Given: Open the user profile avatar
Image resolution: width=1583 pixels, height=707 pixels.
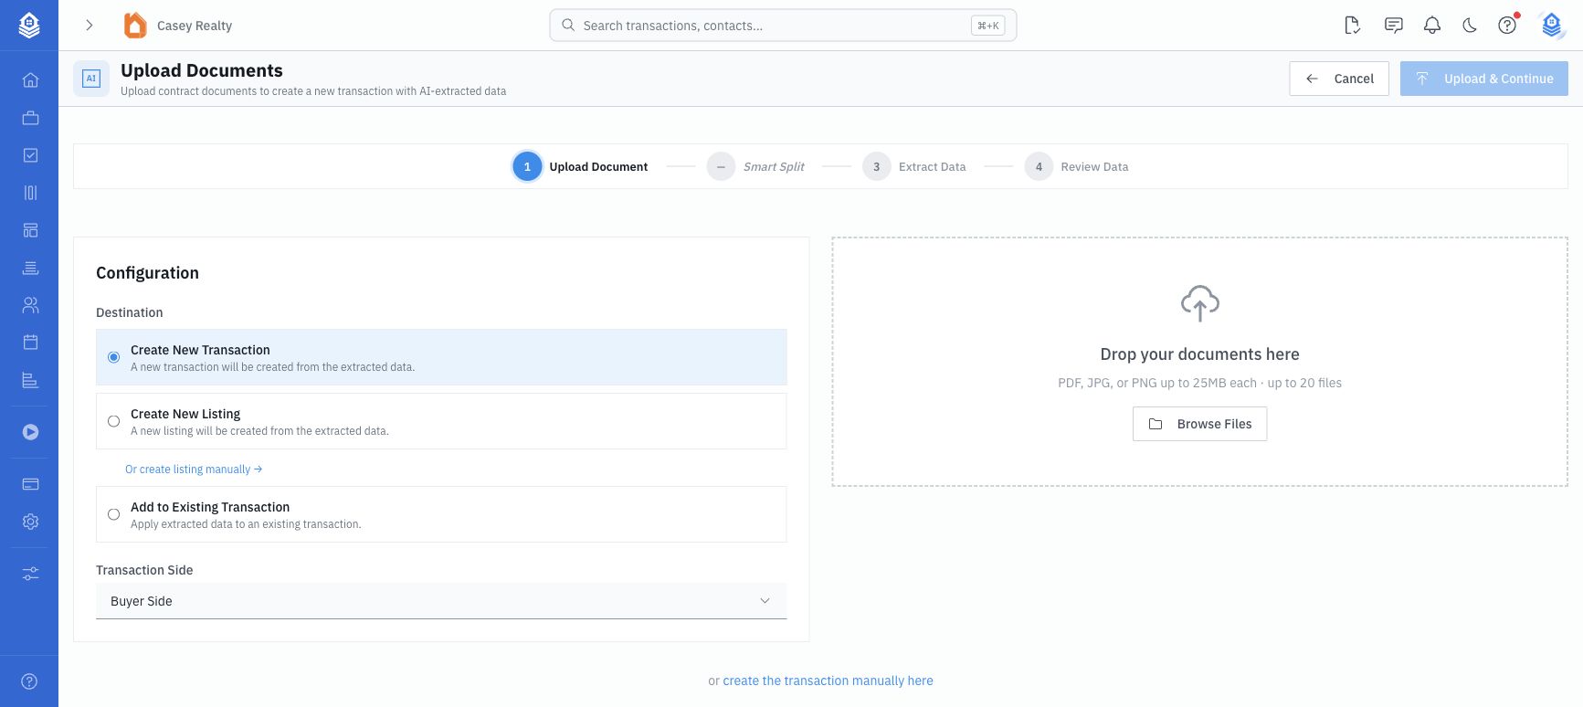Looking at the screenshot, I should tap(1552, 26).
